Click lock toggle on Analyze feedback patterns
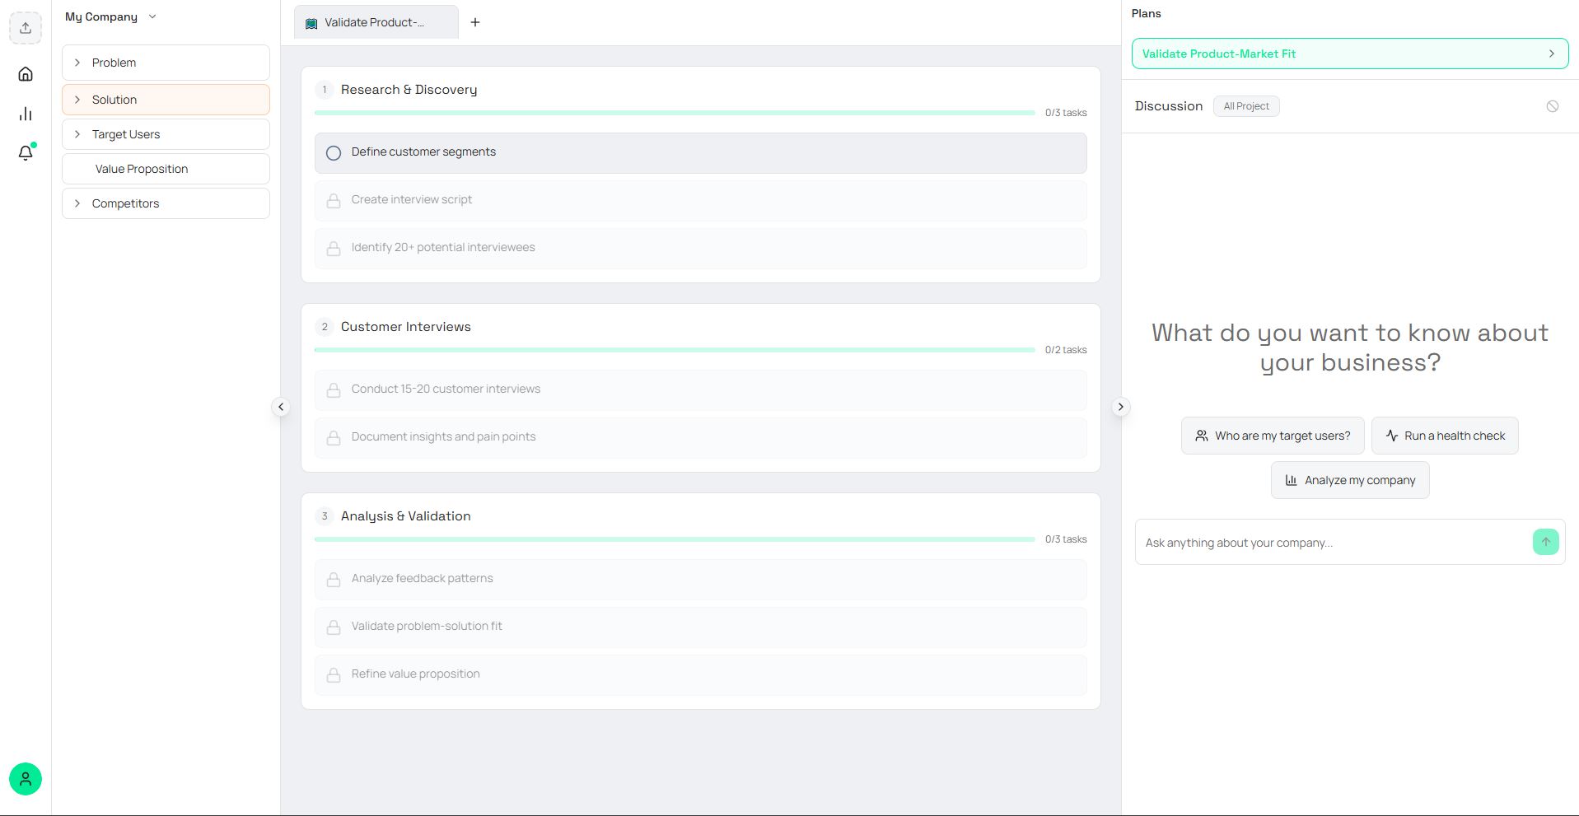This screenshot has height=816, width=1579. pyautogui.click(x=334, y=580)
